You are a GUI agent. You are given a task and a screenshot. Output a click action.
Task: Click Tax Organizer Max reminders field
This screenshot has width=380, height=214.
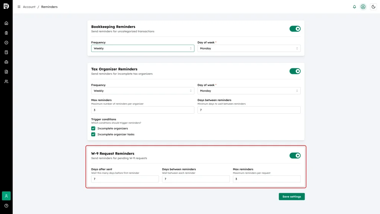(x=143, y=110)
